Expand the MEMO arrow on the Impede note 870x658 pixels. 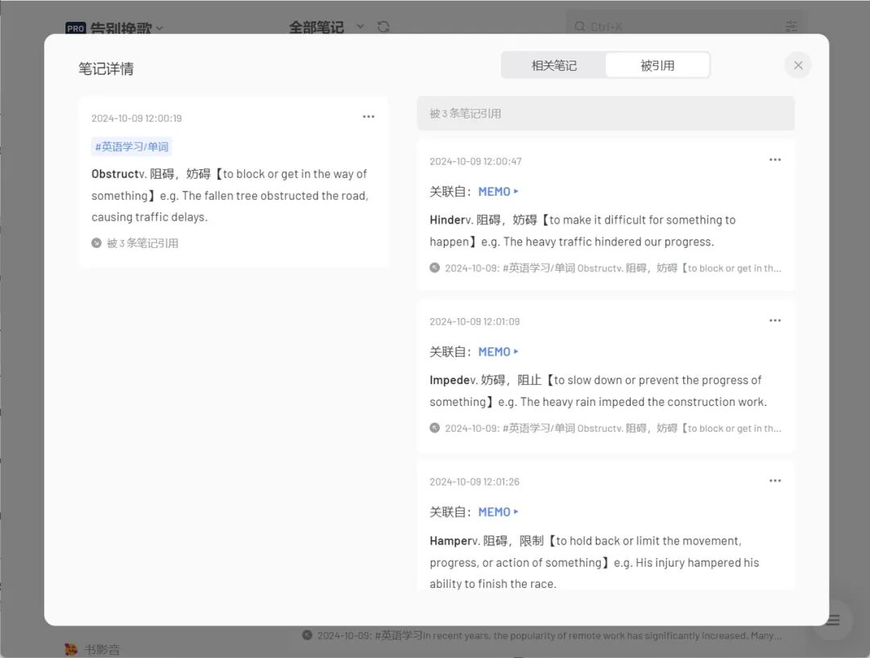[516, 352]
